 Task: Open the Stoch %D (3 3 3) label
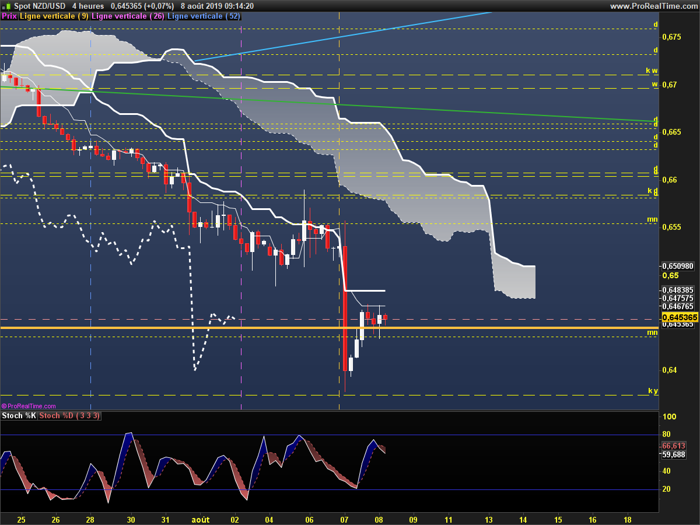[70, 416]
